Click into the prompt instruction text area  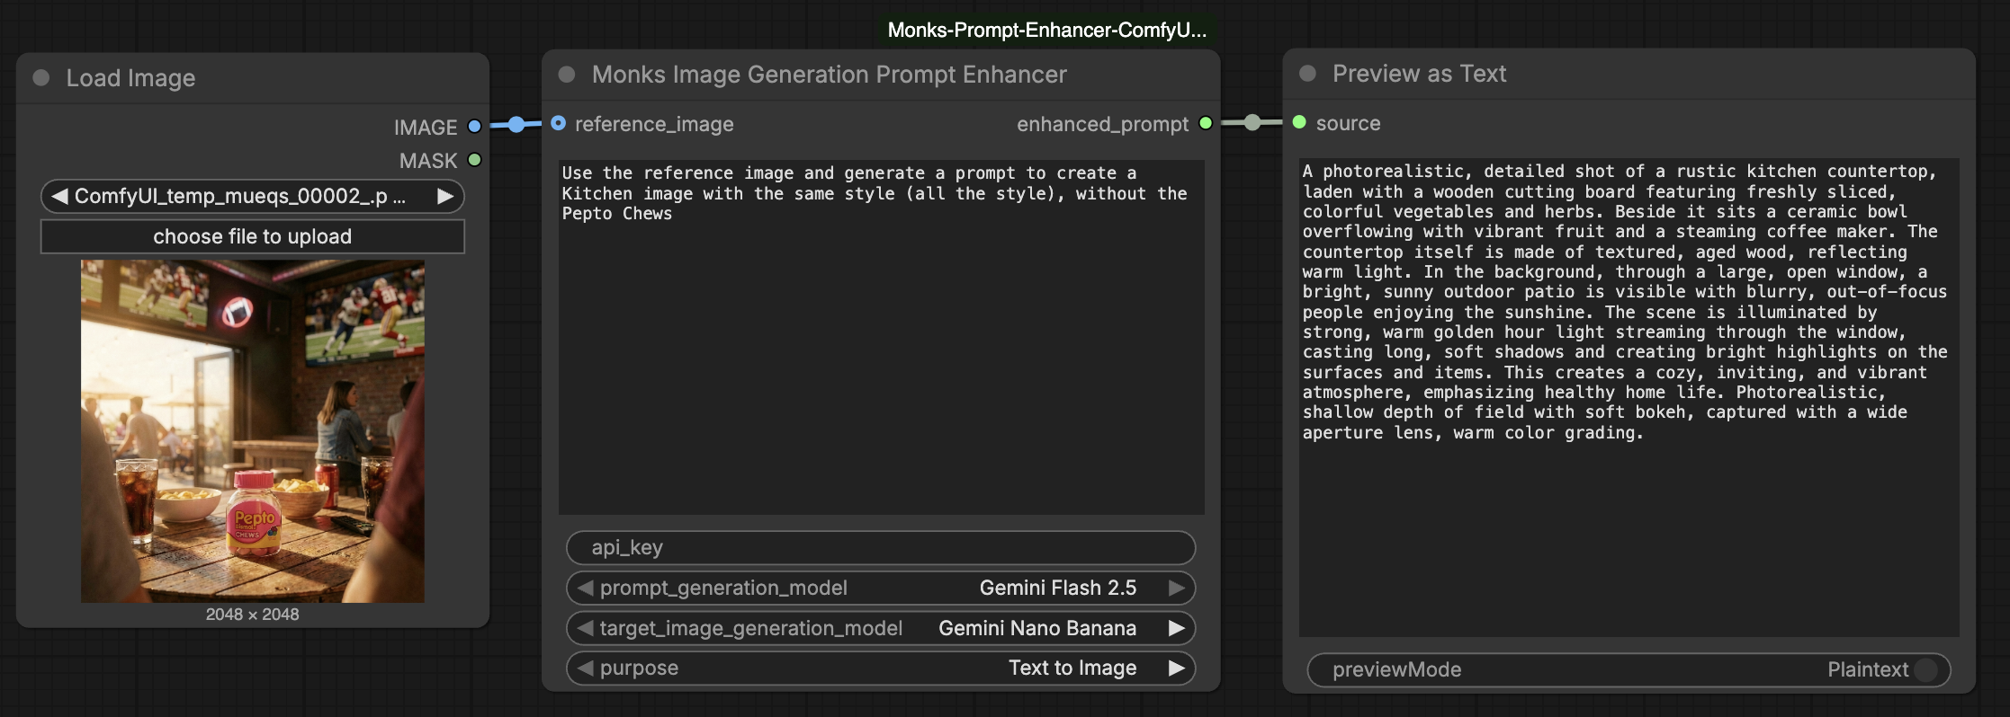click(x=882, y=337)
